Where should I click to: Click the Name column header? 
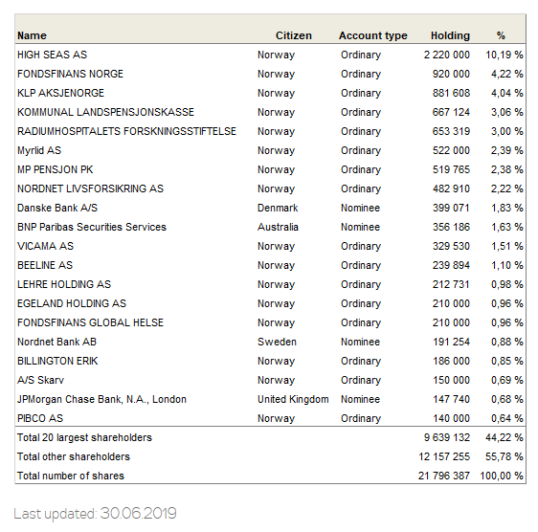pyautogui.click(x=32, y=35)
